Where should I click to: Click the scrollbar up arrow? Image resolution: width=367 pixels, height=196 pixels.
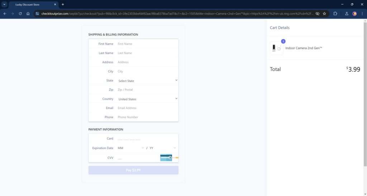pos(365,21)
